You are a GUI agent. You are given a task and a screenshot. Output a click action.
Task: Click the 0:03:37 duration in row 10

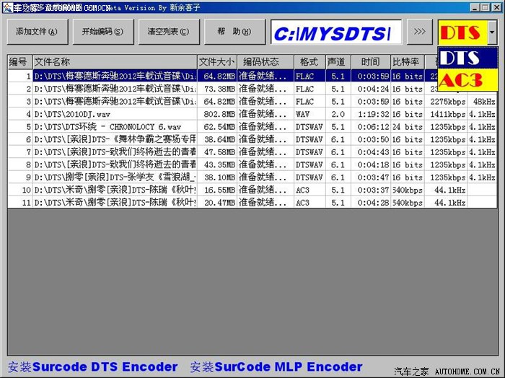371,190
